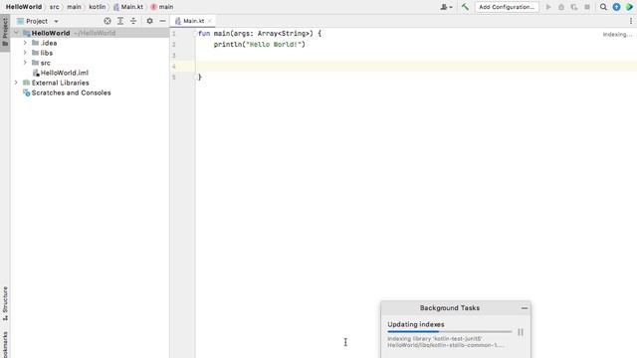This screenshot has width=637, height=358.
Task: Open the user account icon menu
Action: click(x=446, y=7)
